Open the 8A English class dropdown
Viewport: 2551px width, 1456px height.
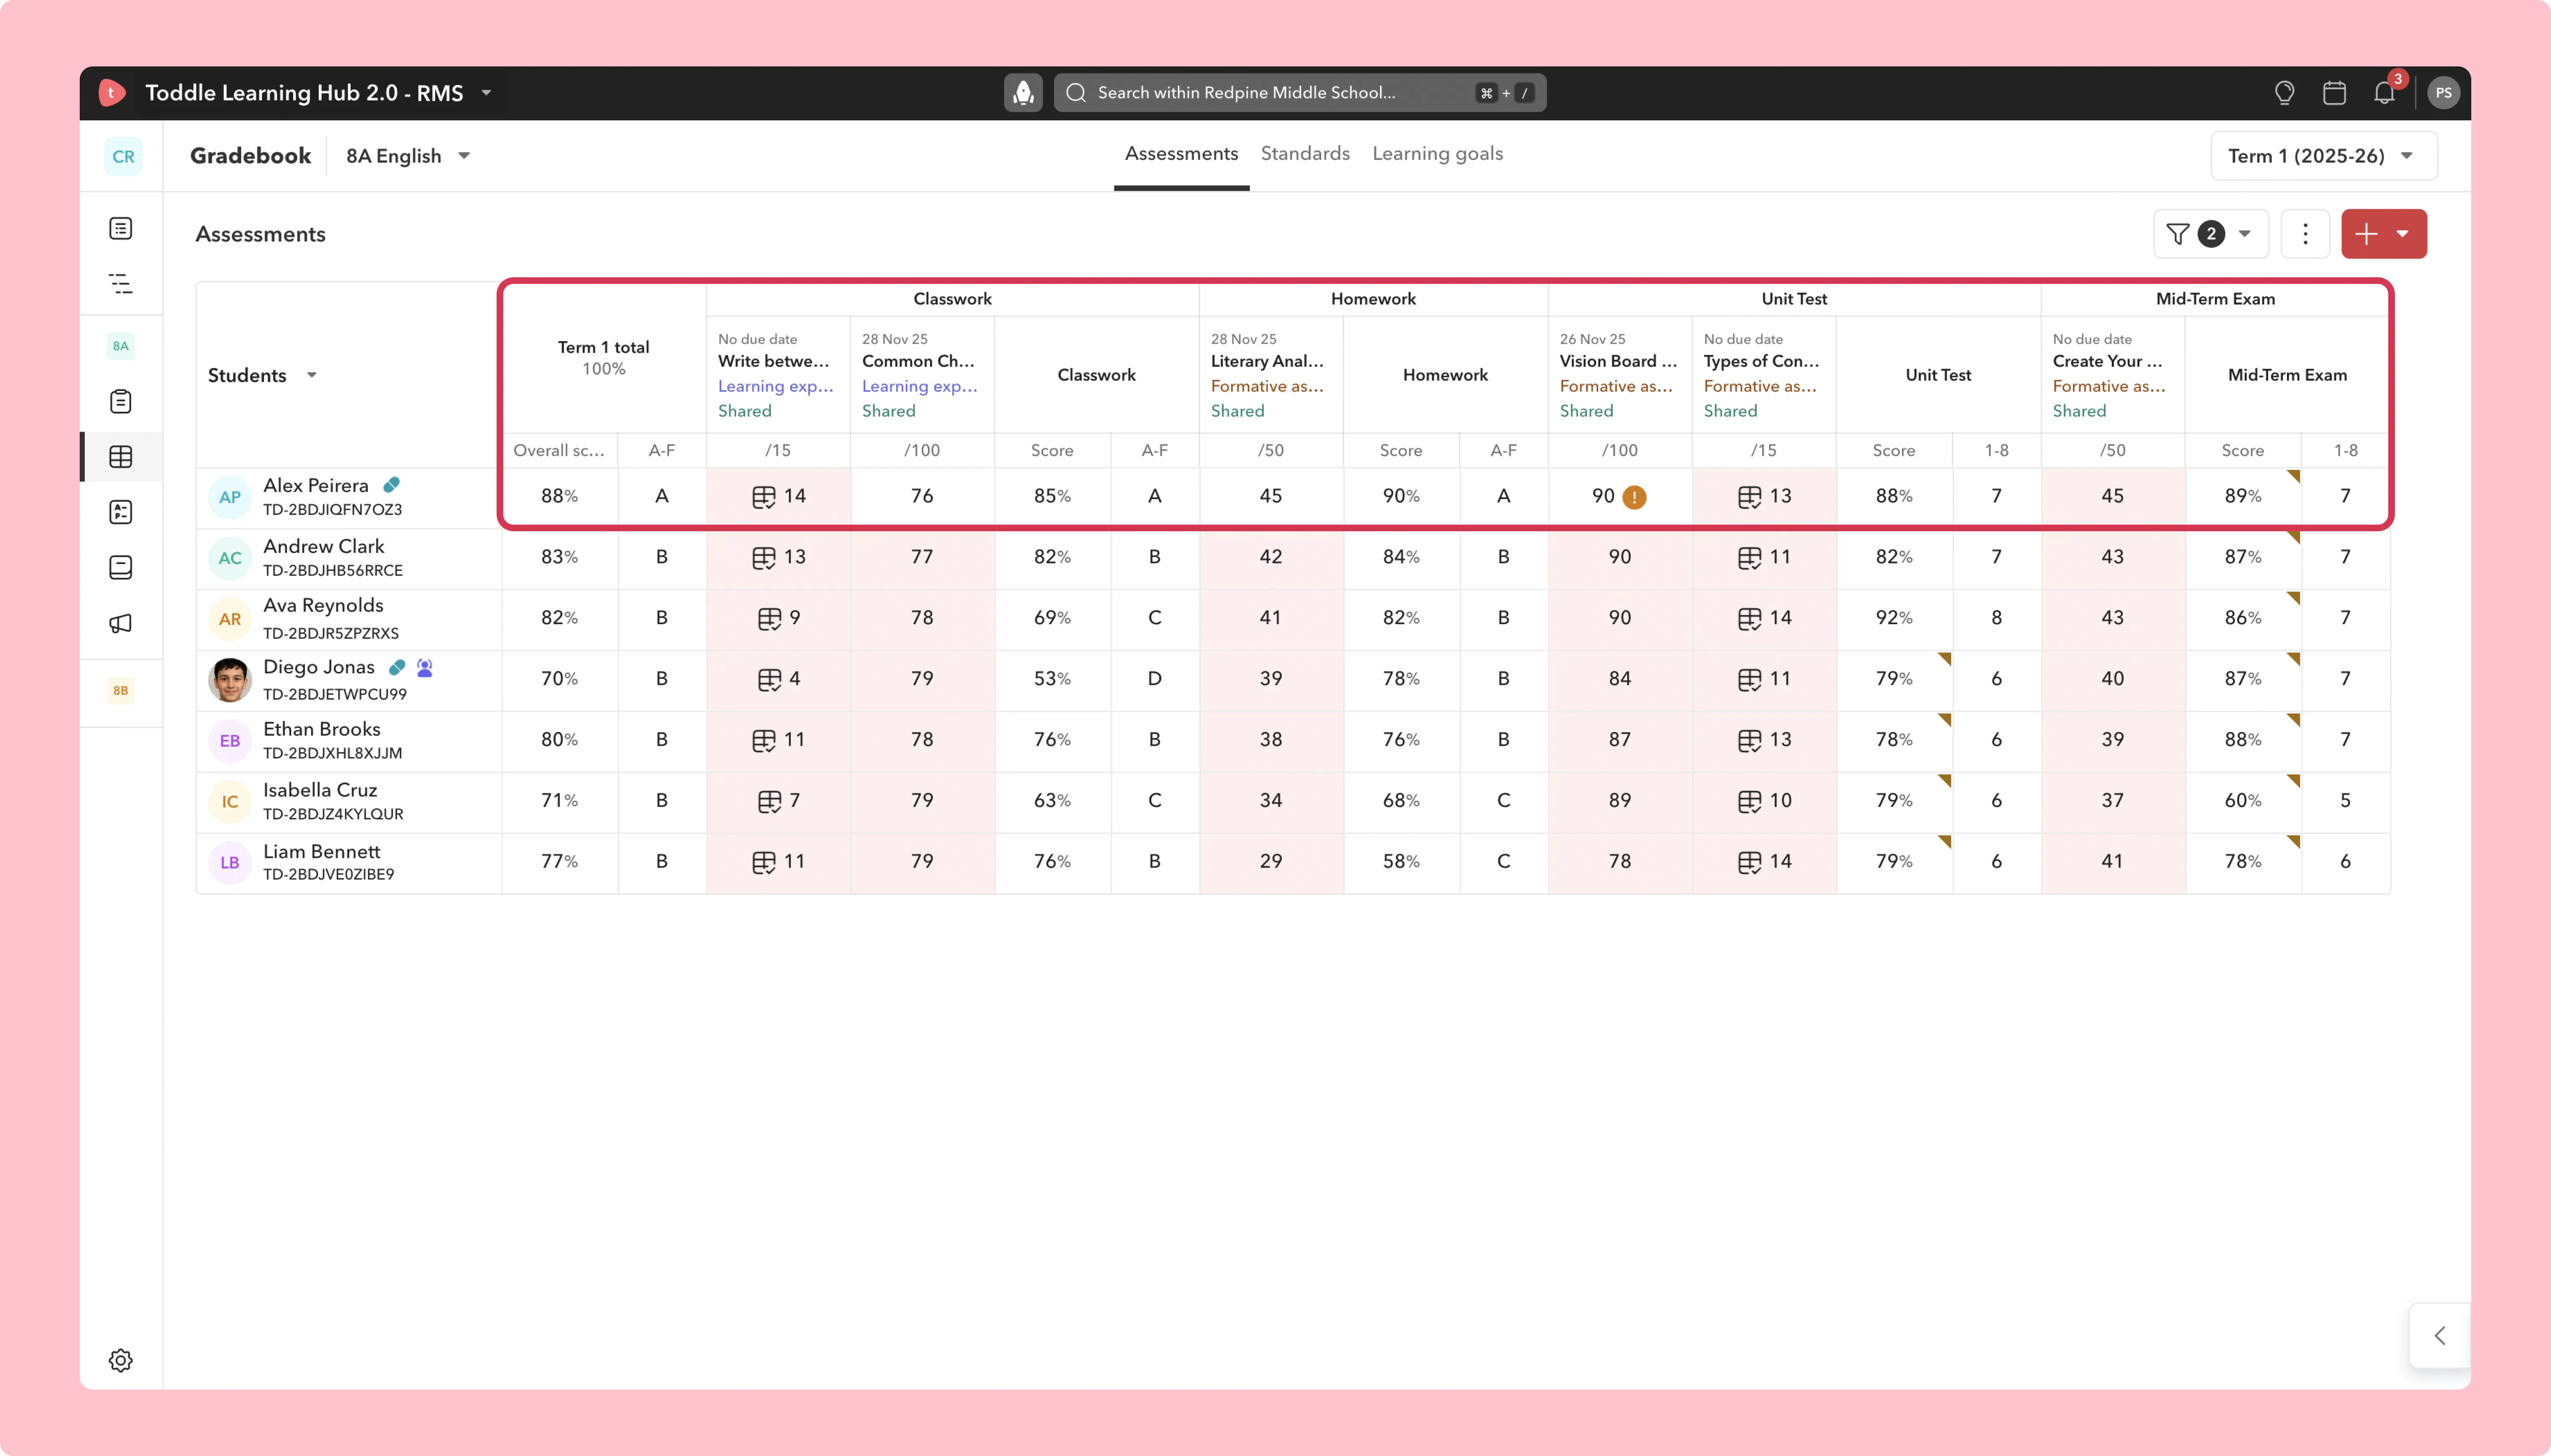pos(408,157)
